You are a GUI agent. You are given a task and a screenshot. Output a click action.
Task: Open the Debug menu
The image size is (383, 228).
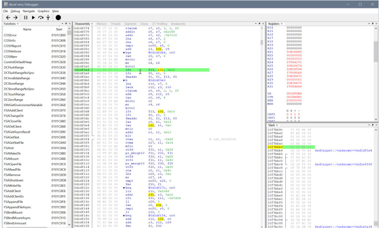(x=15, y=11)
